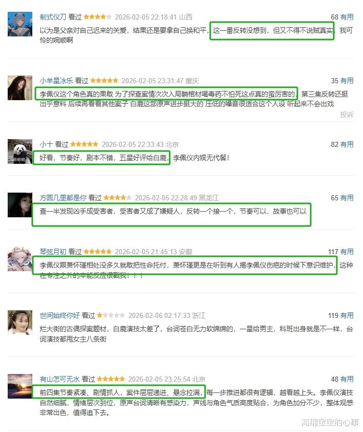This screenshot has height=432, width=363.
Task: Open username link 方圆几里都是你
Action: point(63,198)
